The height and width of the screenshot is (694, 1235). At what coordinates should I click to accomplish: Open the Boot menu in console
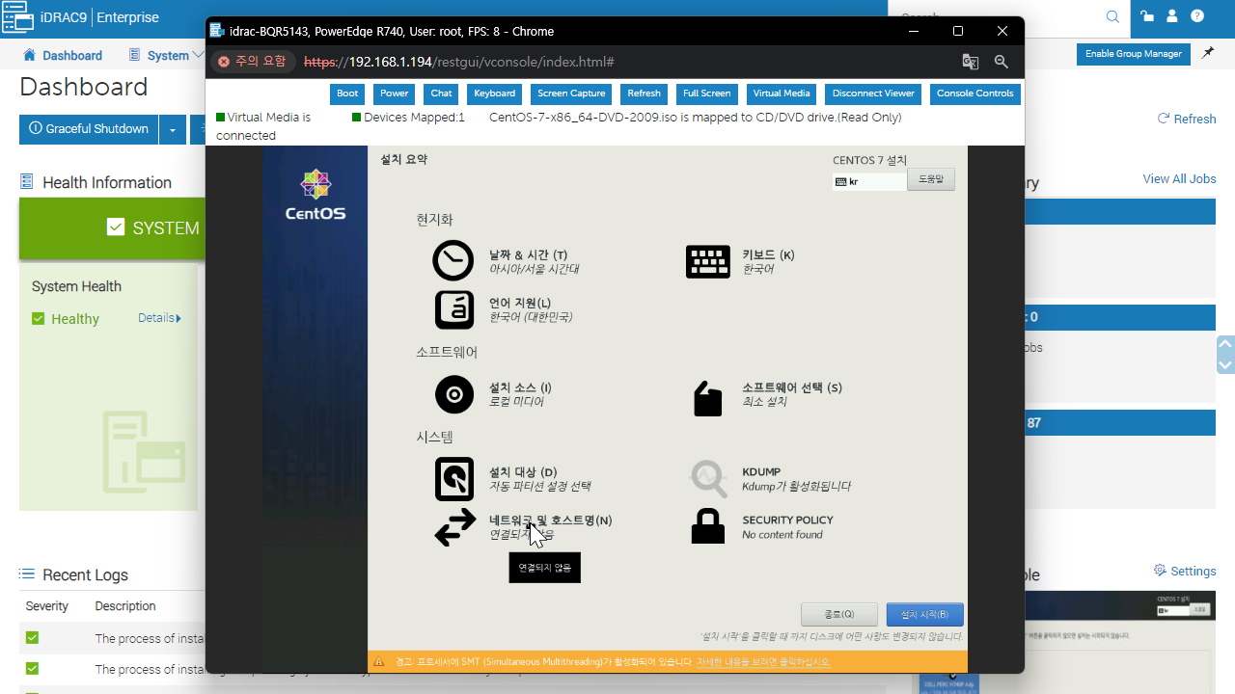click(x=347, y=93)
